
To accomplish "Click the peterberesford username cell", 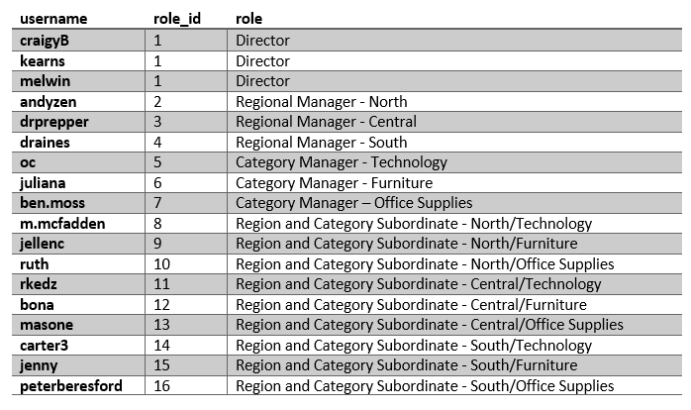I will click(x=71, y=386).
